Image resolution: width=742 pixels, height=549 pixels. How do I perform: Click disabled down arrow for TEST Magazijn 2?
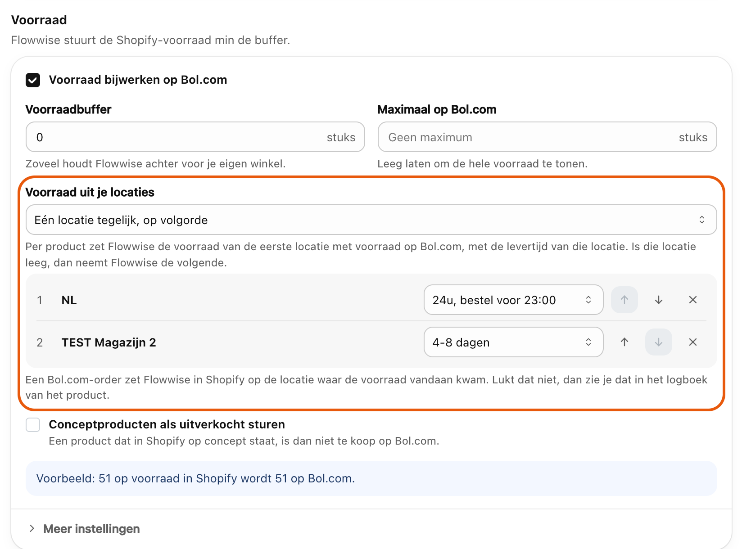click(x=659, y=342)
